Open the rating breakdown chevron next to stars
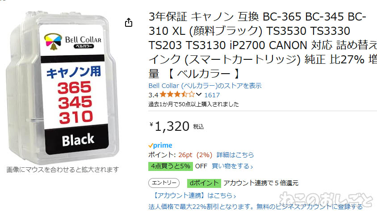This screenshot has width=377, height=212. pos(199,95)
